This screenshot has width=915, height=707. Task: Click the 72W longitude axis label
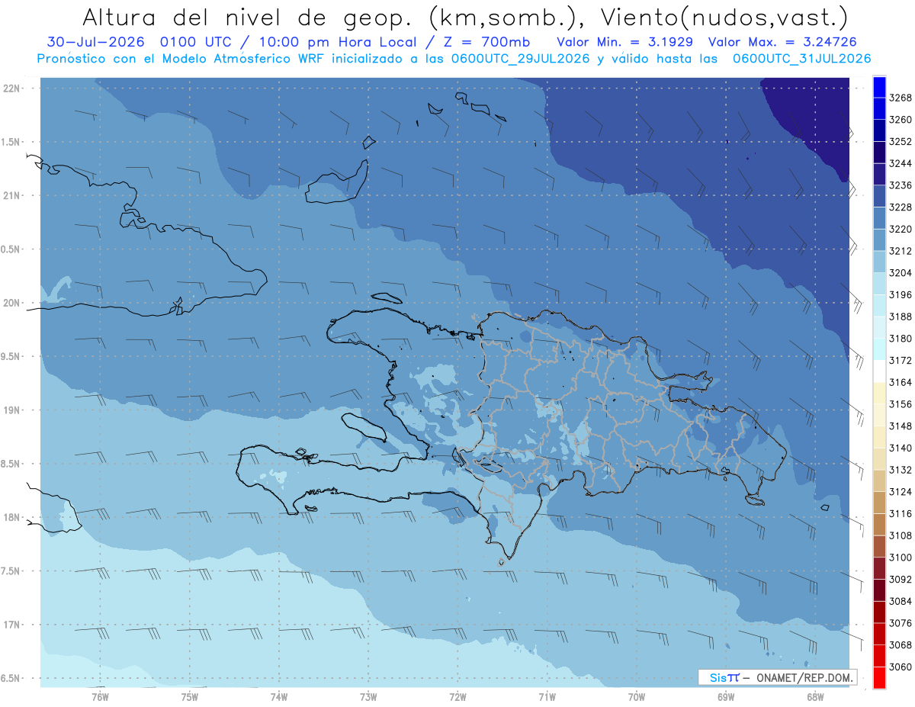pyautogui.click(x=457, y=696)
